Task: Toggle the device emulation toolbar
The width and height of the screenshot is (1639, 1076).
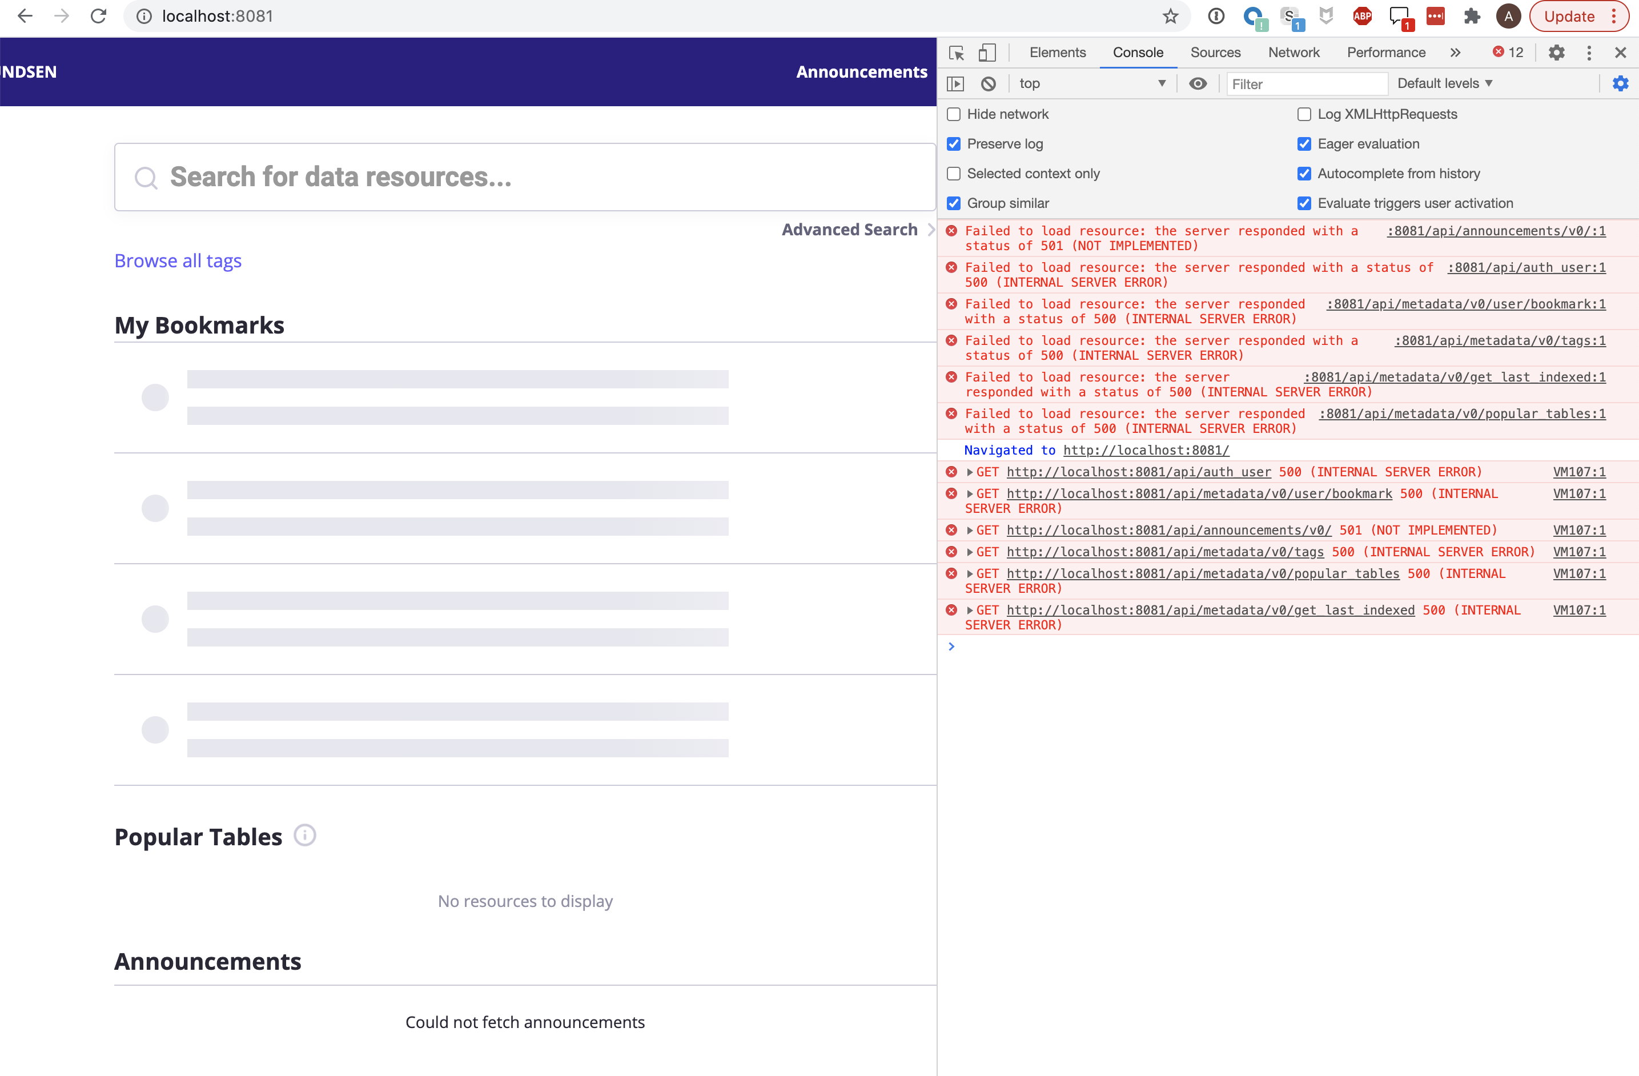Action: click(987, 53)
